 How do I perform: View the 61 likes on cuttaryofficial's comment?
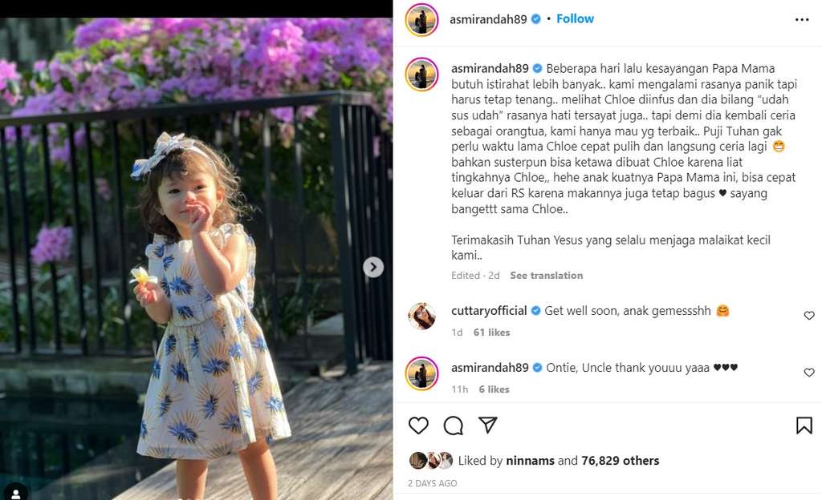point(491,333)
